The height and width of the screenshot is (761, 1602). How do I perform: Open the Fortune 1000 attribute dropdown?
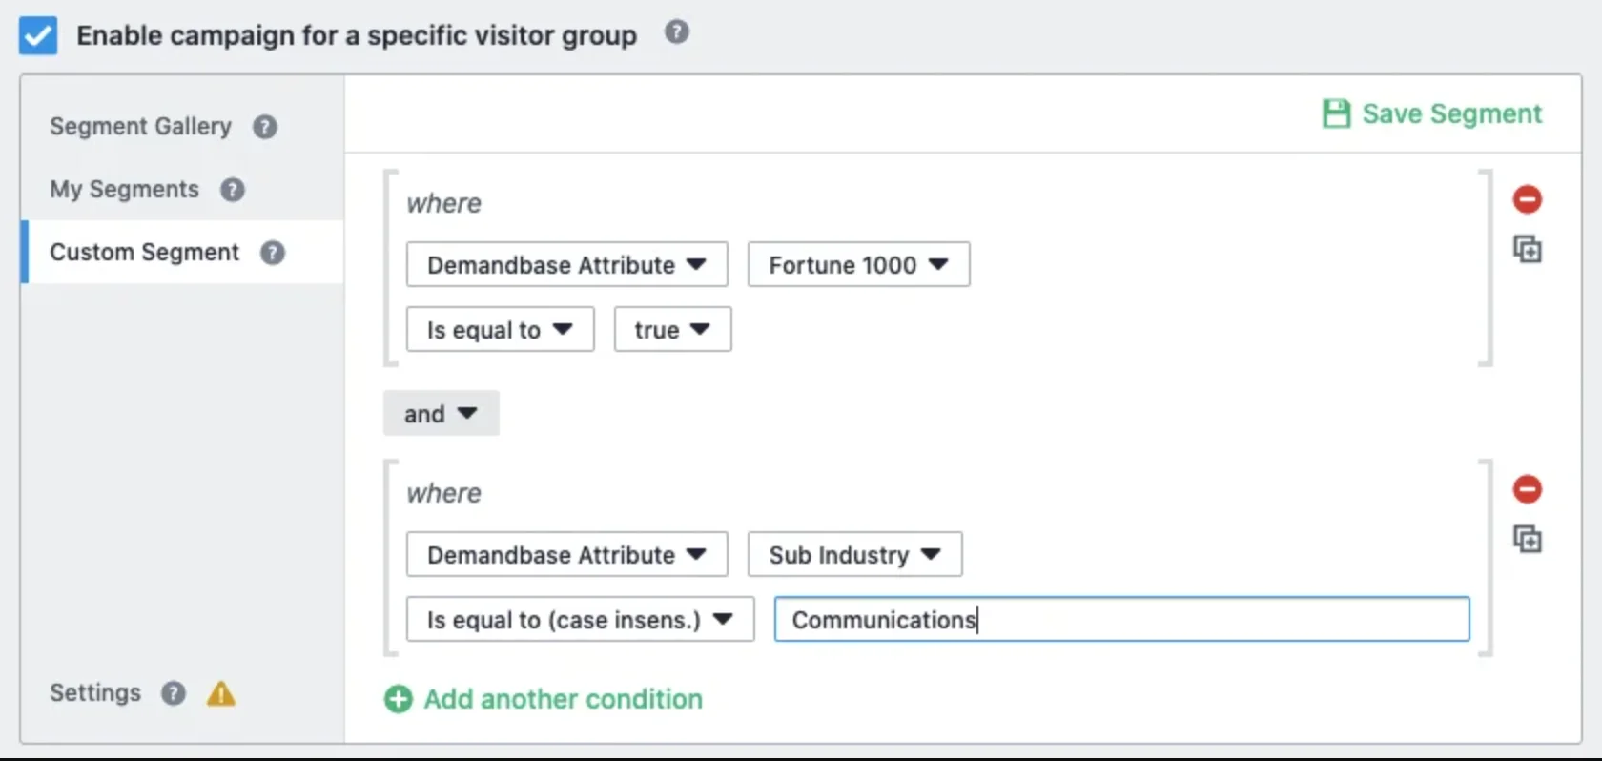[858, 264]
